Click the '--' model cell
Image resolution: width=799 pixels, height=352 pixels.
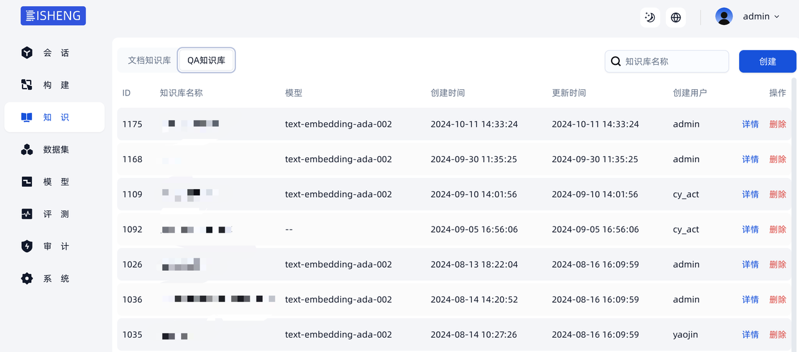289,229
